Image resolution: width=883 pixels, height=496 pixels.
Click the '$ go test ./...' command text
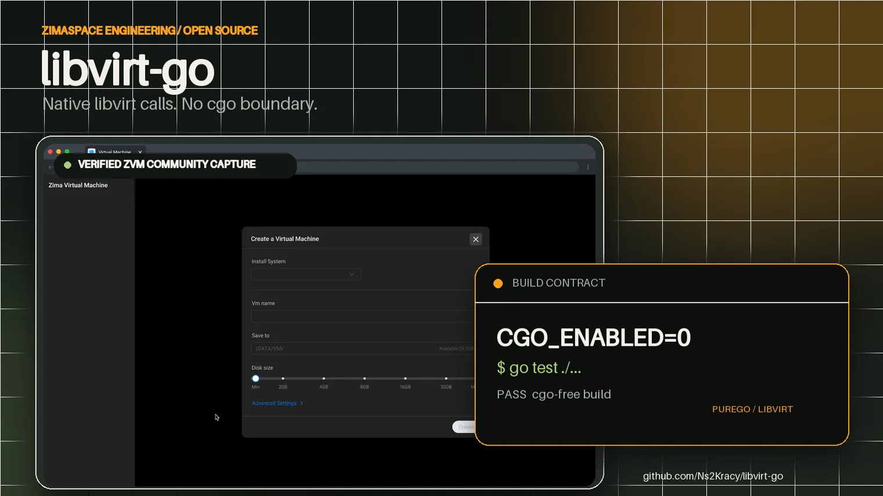(539, 368)
